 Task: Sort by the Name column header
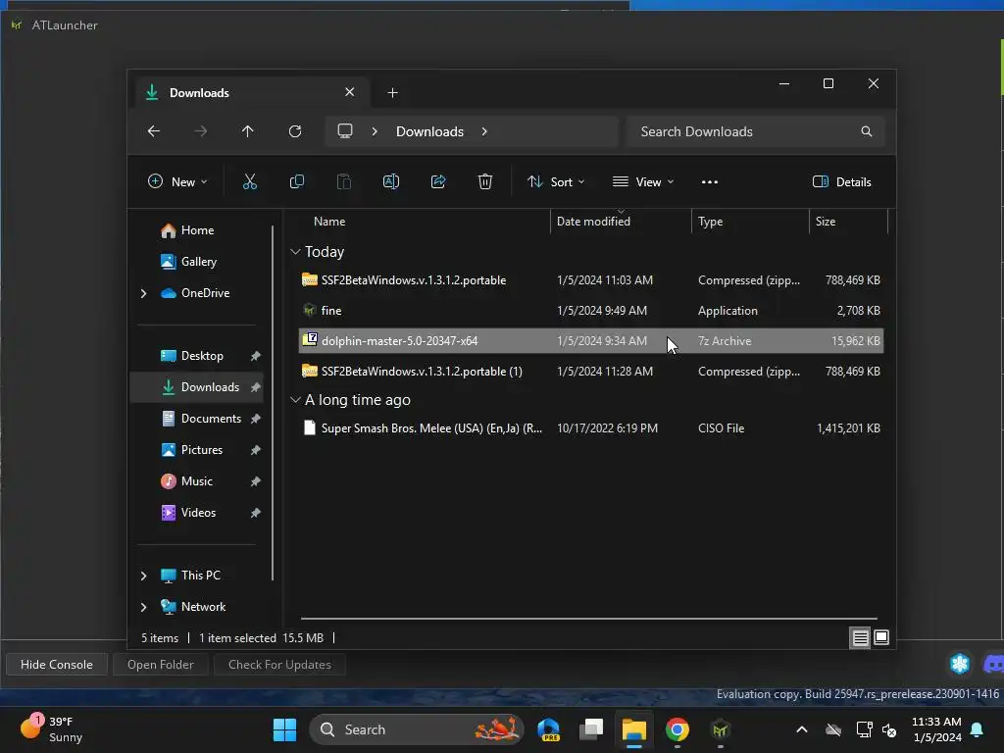[422, 222]
